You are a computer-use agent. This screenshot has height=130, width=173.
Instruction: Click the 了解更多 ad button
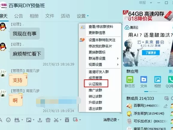coord(151,53)
